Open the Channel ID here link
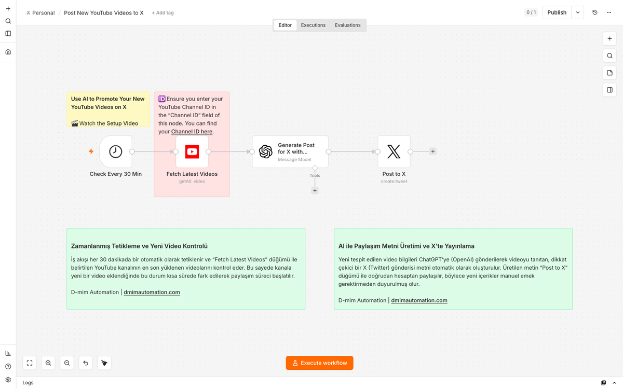Viewport: 623px width, 389px height. coord(192,132)
